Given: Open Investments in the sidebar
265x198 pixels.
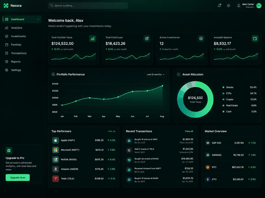Looking at the screenshot, I should [22, 36].
